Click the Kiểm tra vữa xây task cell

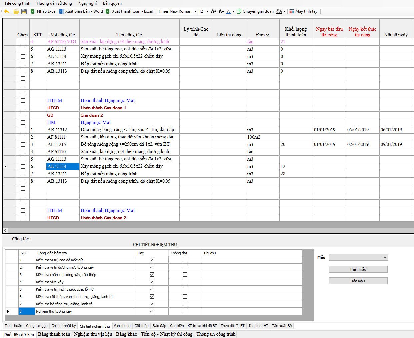[x=85, y=282]
